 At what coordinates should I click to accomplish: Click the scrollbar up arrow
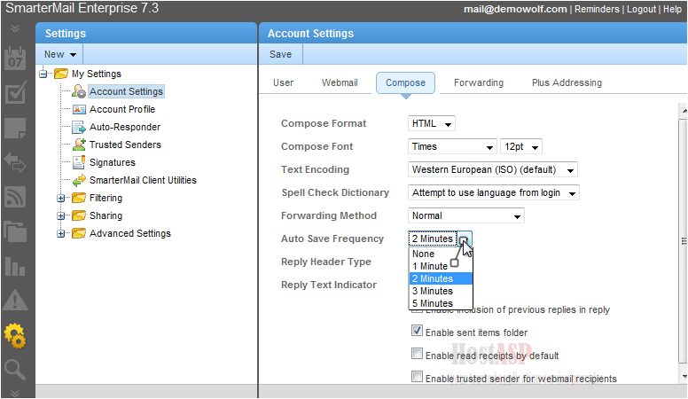683,111
